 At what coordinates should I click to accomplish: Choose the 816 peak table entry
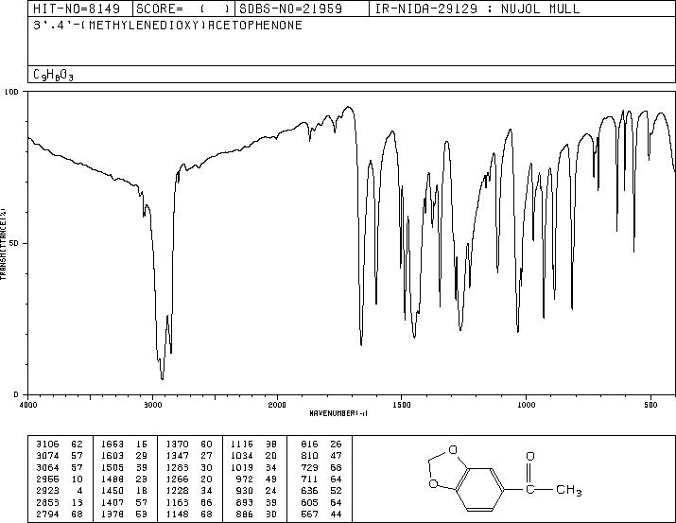tap(321, 444)
